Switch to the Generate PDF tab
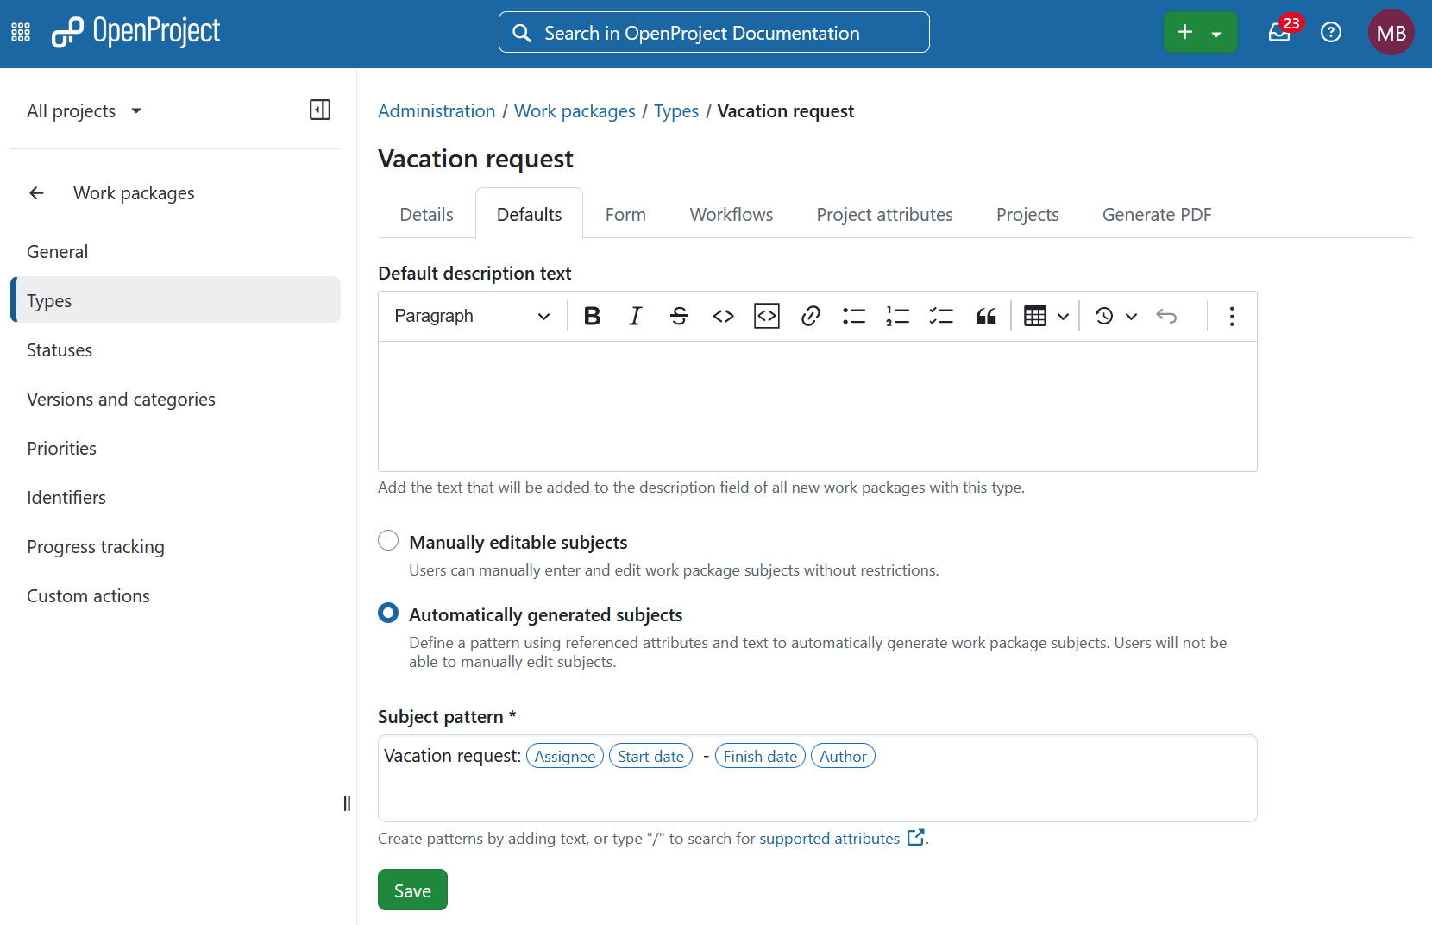This screenshot has width=1432, height=925. pyautogui.click(x=1157, y=215)
